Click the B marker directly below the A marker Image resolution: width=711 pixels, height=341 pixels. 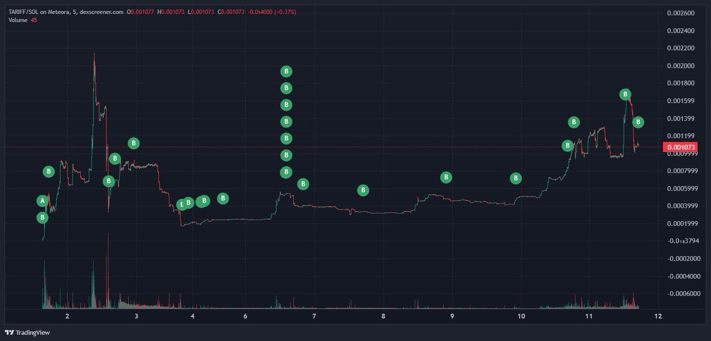[42, 218]
